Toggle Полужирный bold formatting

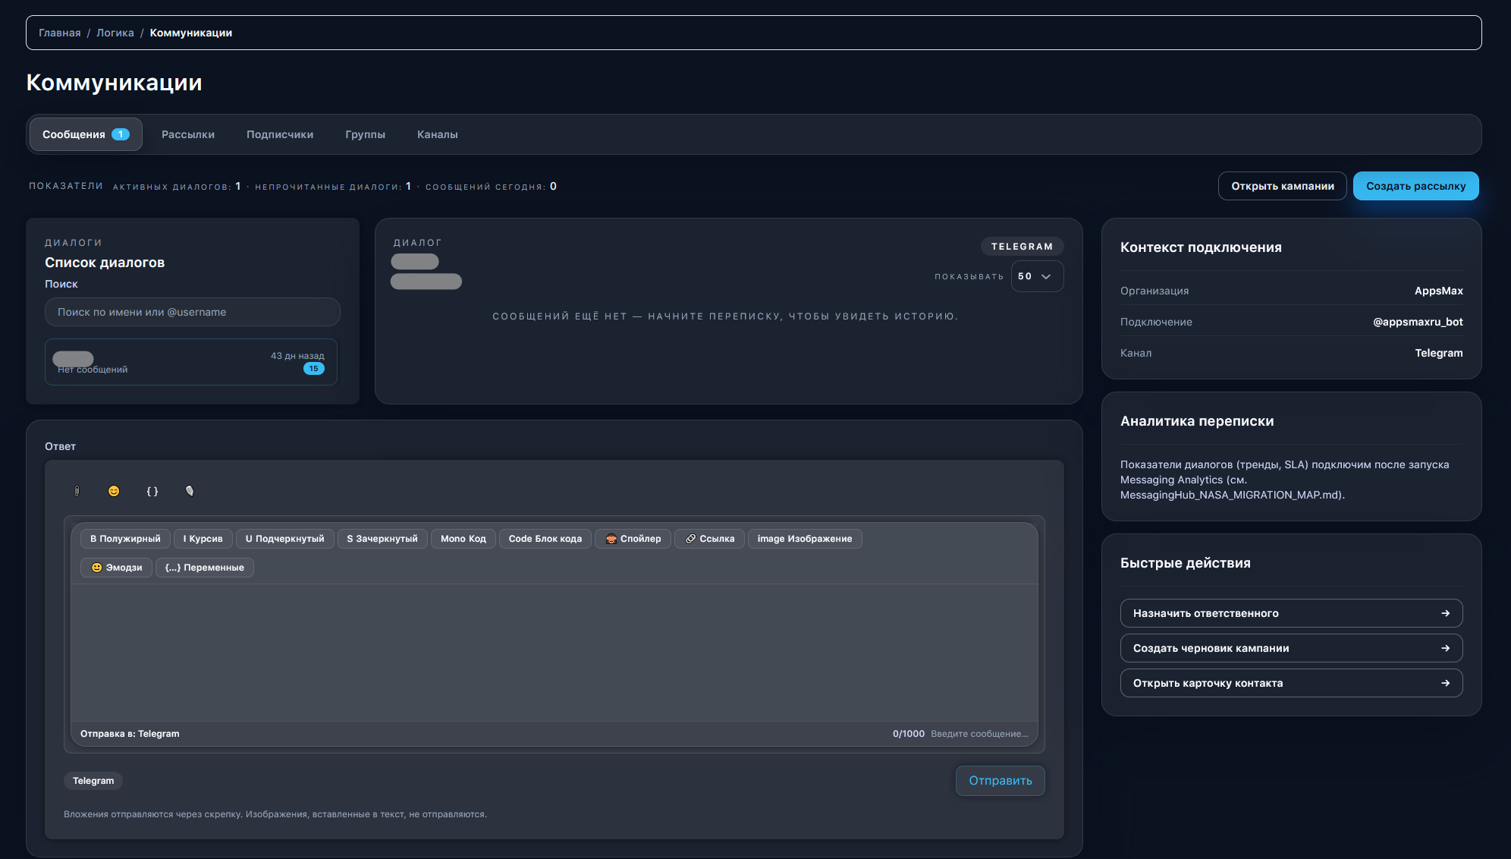pyautogui.click(x=125, y=539)
